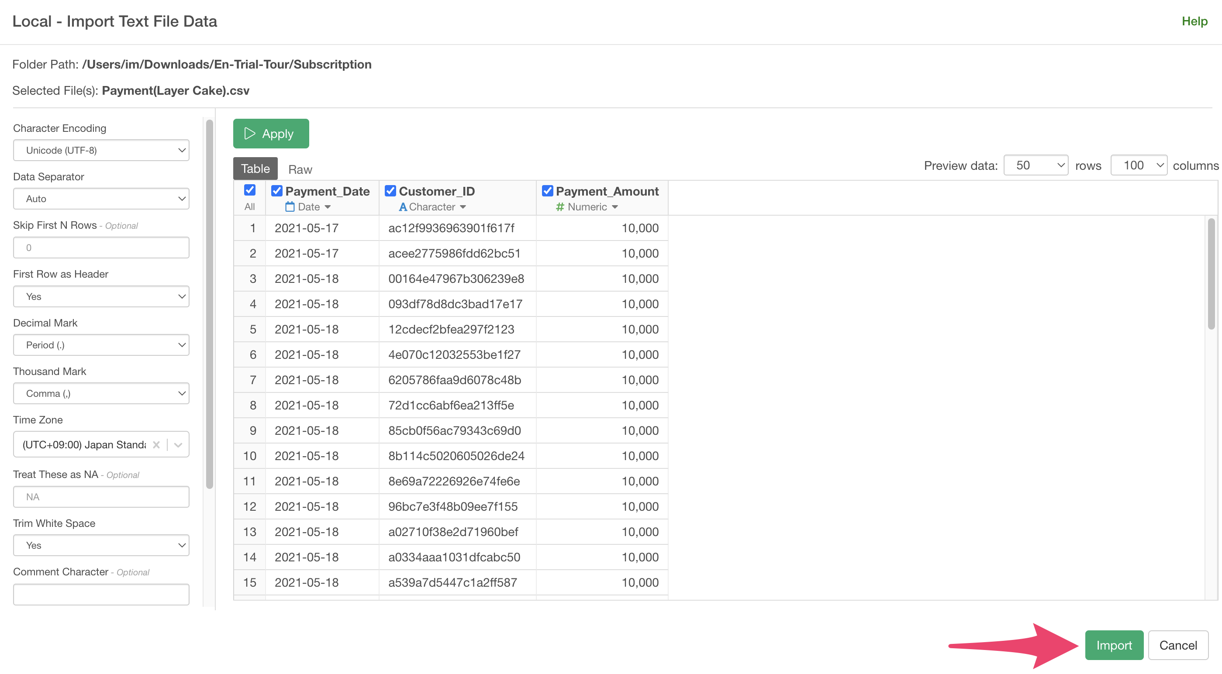The width and height of the screenshot is (1222, 674).
Task: Toggle the Payment_Date column checkbox
Action: (276, 191)
